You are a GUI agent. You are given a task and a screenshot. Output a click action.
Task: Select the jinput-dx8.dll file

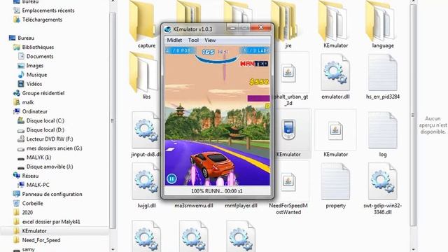tap(146, 134)
